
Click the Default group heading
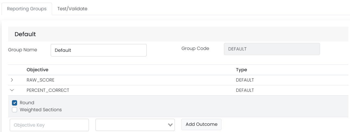pyautogui.click(x=25, y=34)
